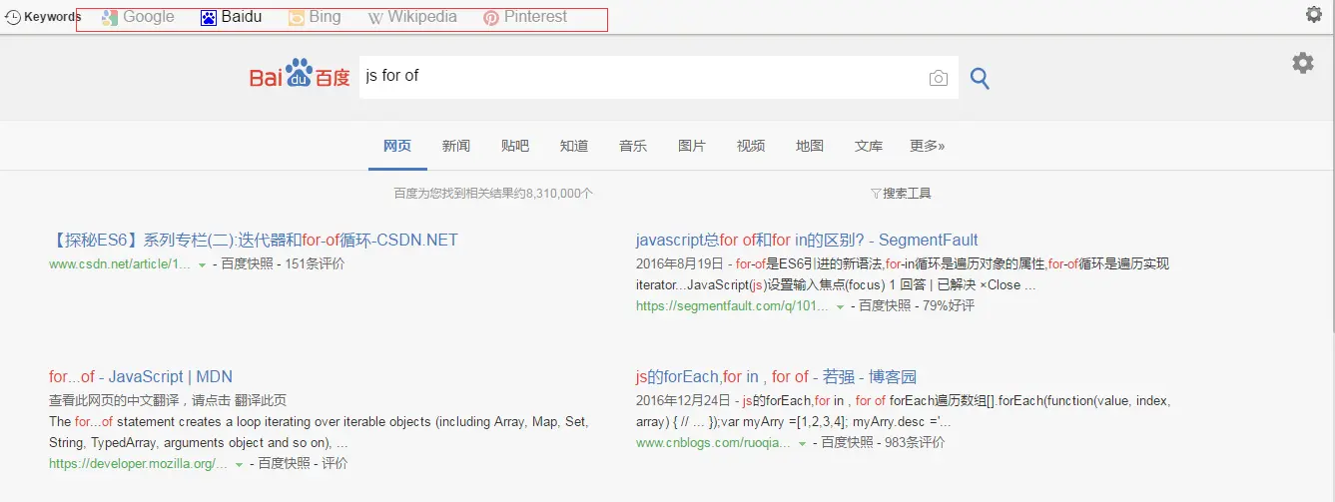Click the Keywords history clock icon

pyautogui.click(x=13, y=17)
